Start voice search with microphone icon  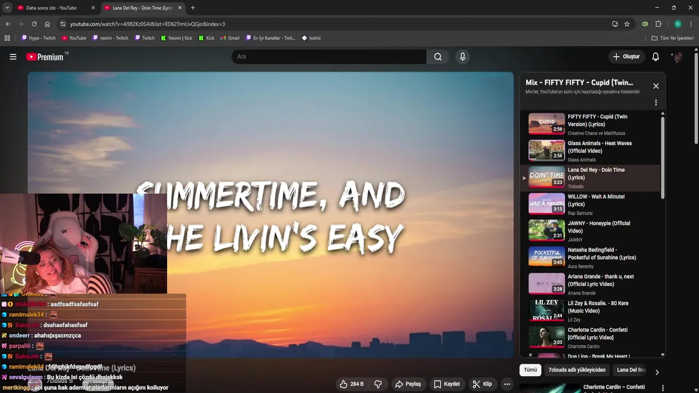463,57
